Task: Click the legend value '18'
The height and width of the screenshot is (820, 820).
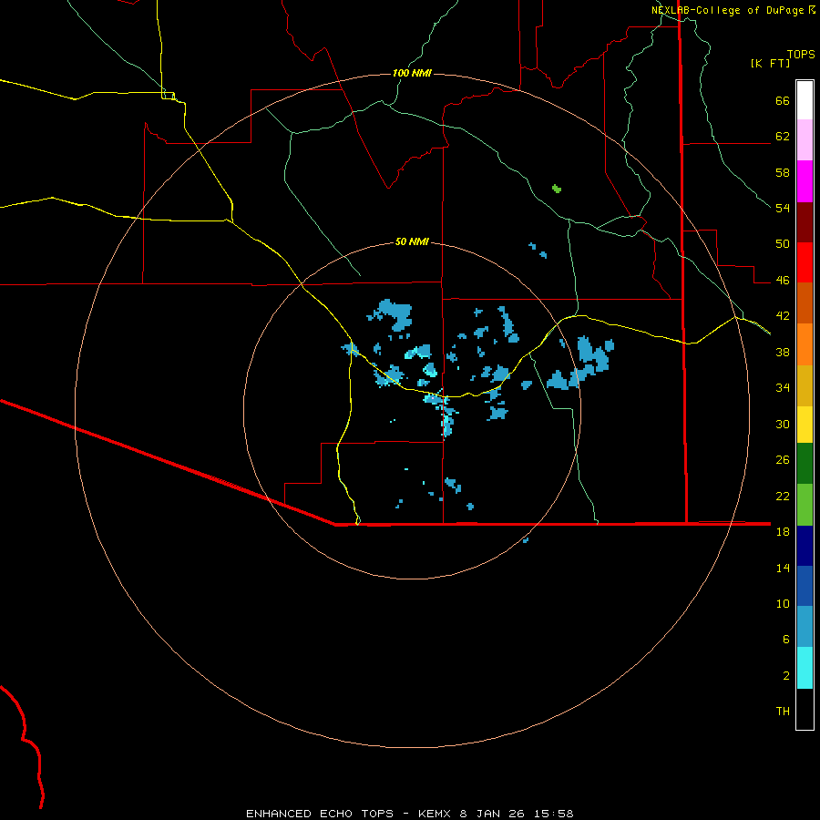Action: (783, 531)
